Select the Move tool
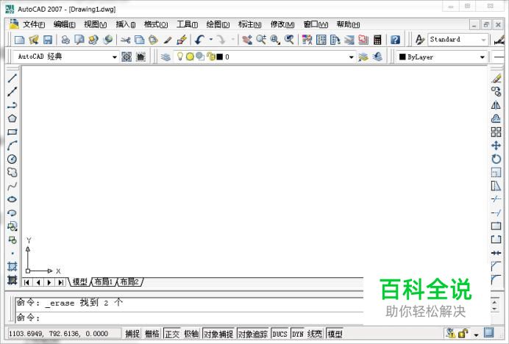 tap(496, 146)
